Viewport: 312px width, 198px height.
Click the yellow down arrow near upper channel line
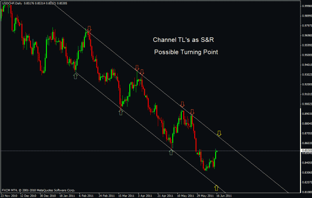point(219,133)
